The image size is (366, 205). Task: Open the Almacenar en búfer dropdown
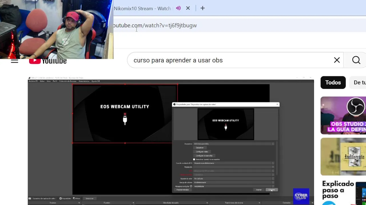pyautogui.click(x=234, y=186)
